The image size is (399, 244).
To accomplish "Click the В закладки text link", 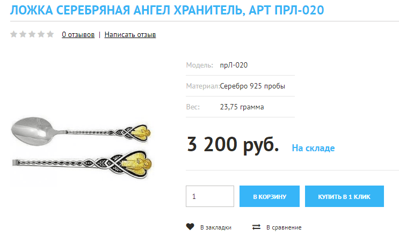I will (x=216, y=227).
